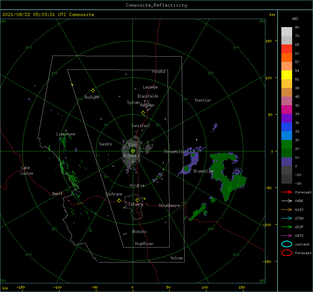The width and height of the screenshot is (313, 292).
Task: Click the -150 tick label on bottom axis
Action: 21,287
